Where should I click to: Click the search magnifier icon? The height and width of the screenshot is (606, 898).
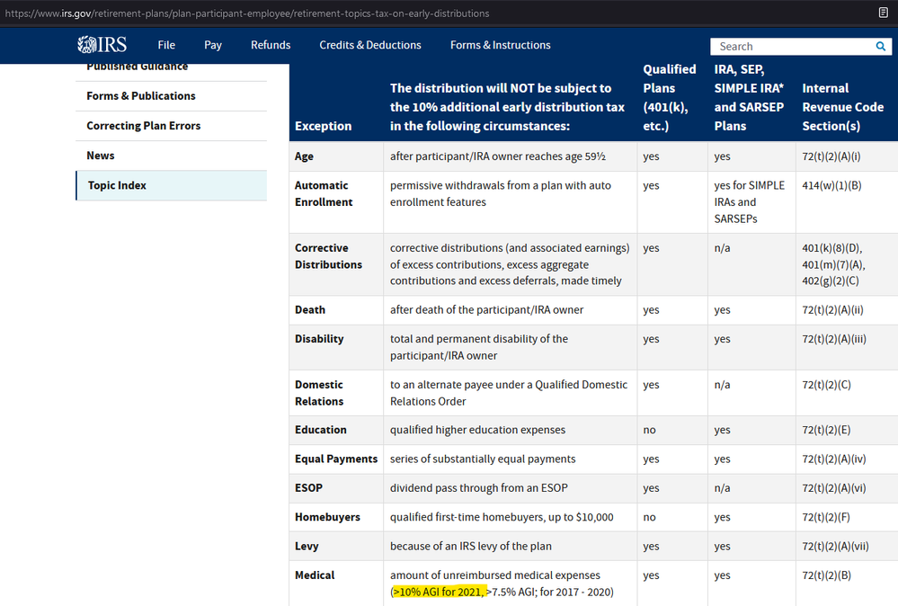point(880,47)
